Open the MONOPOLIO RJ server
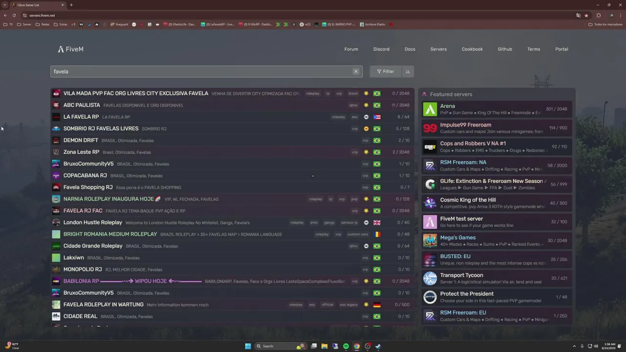 tap(232, 269)
